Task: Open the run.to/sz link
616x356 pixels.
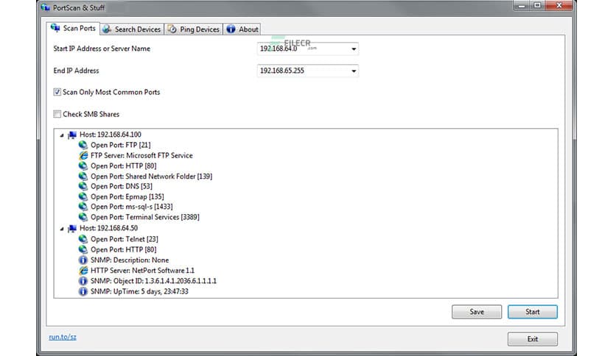Action: click(x=63, y=337)
